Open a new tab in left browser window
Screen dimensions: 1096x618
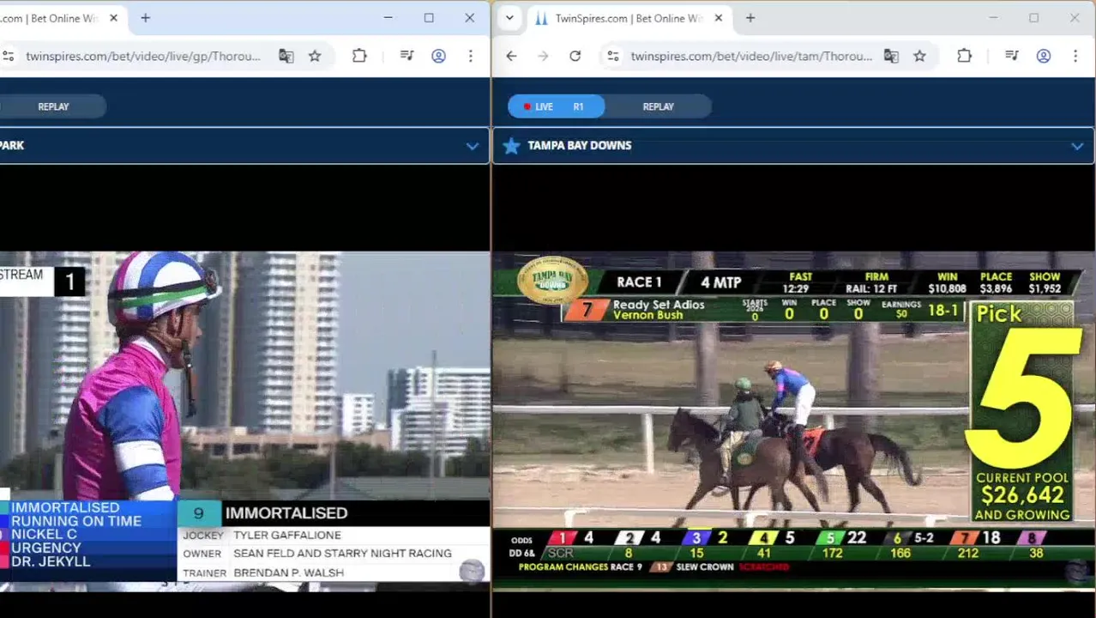click(145, 18)
